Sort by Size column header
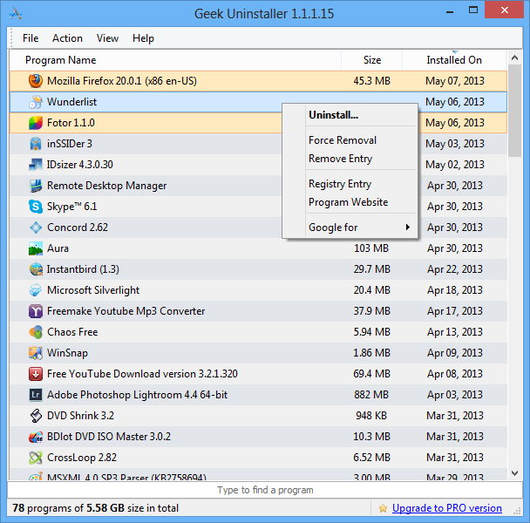This screenshot has width=530, height=523. (372, 60)
